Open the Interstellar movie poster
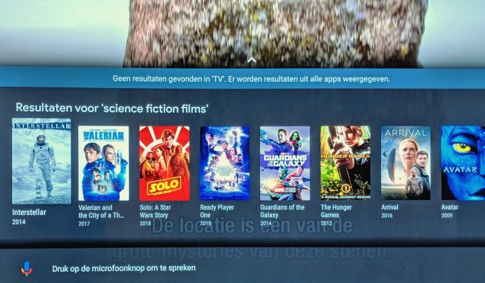Screen dimensions: 485x283 click(x=42, y=161)
